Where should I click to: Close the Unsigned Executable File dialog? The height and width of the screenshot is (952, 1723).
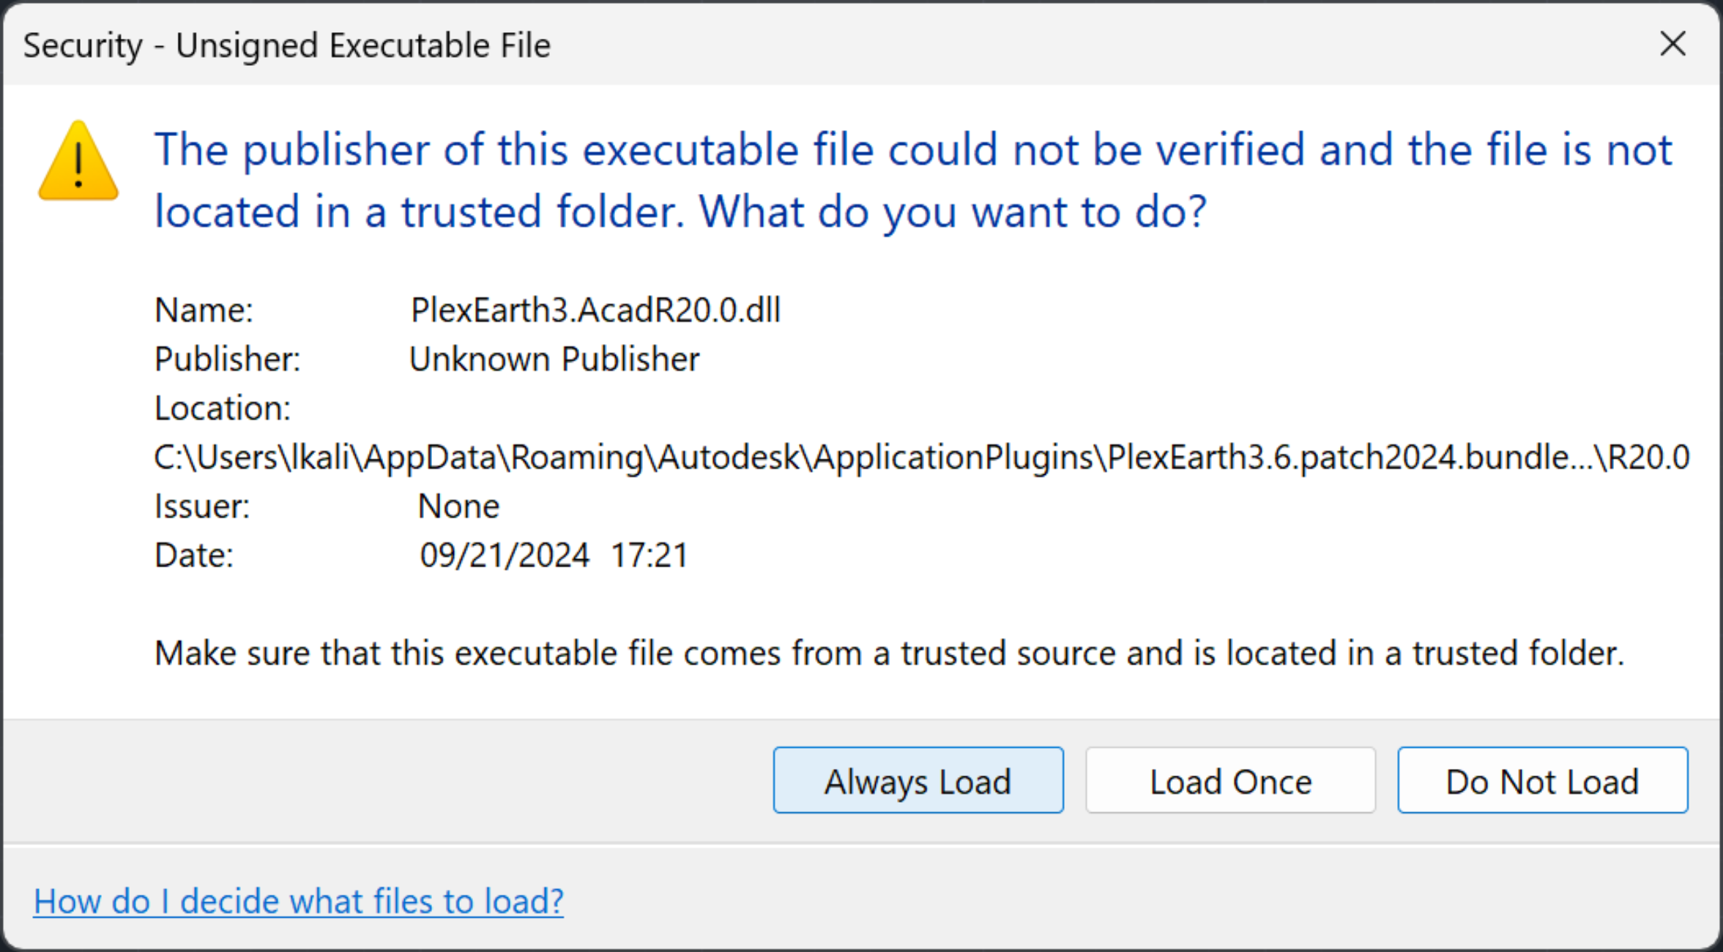click(1673, 45)
